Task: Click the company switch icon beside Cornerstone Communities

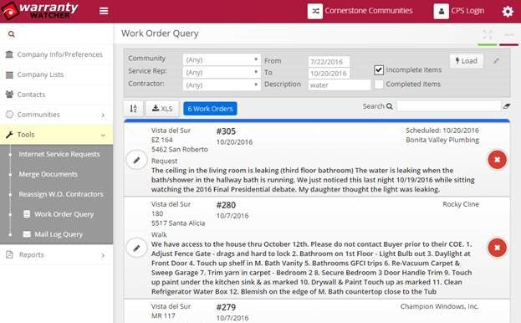Action: (x=315, y=11)
